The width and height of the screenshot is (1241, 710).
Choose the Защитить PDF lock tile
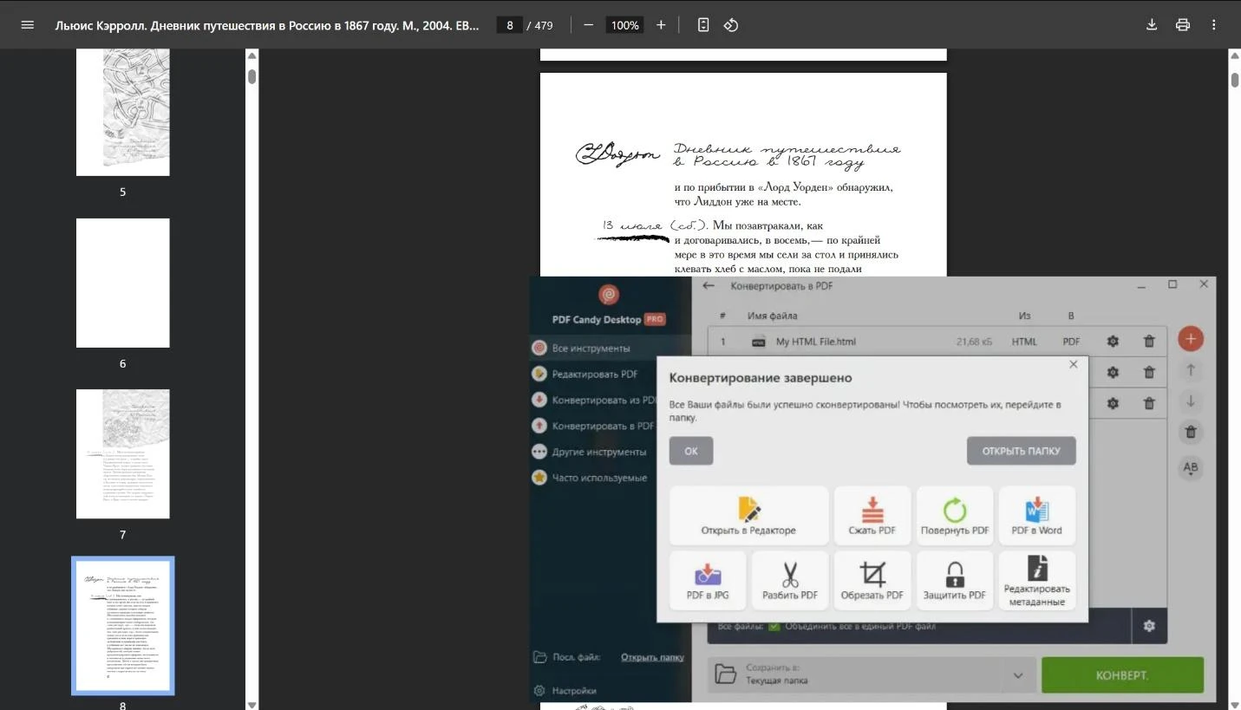tap(955, 581)
